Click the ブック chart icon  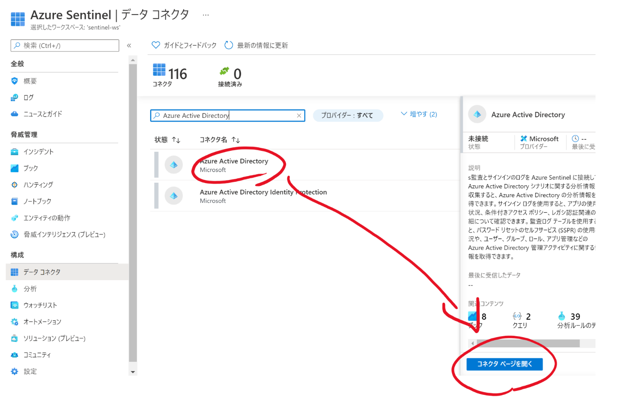tap(15, 168)
